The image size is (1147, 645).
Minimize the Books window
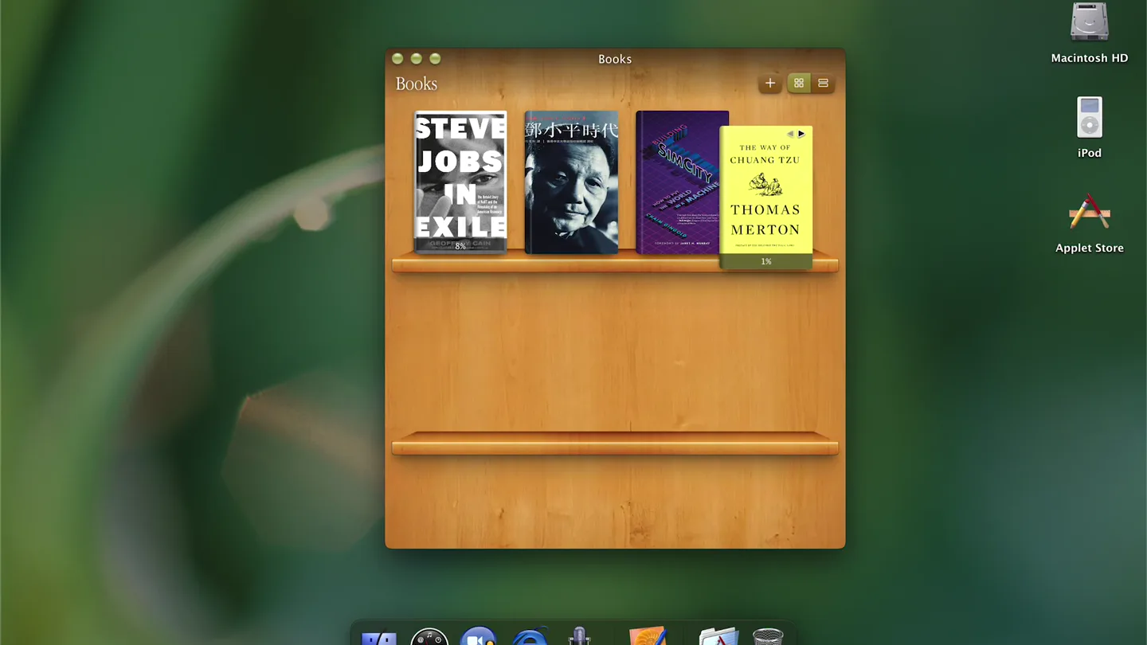[416, 59]
